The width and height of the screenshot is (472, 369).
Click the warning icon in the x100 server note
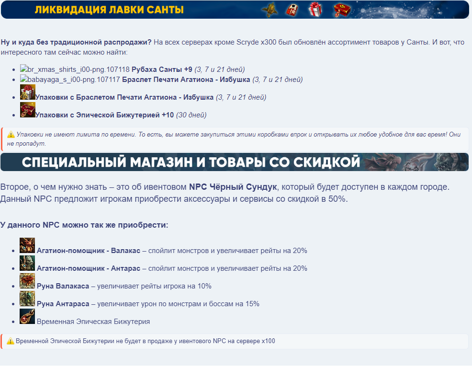[x=11, y=341]
